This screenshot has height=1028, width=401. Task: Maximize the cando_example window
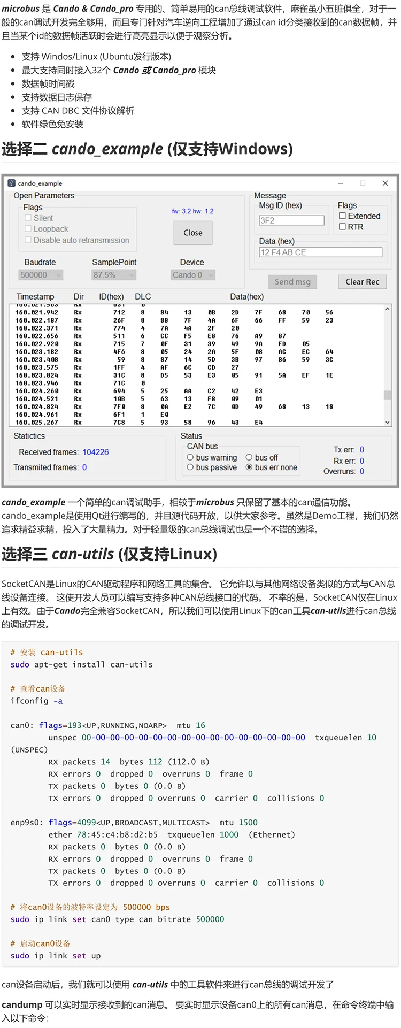click(363, 183)
